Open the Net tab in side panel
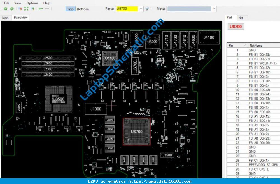The width and height of the screenshot is (280, 184). [x=241, y=18]
